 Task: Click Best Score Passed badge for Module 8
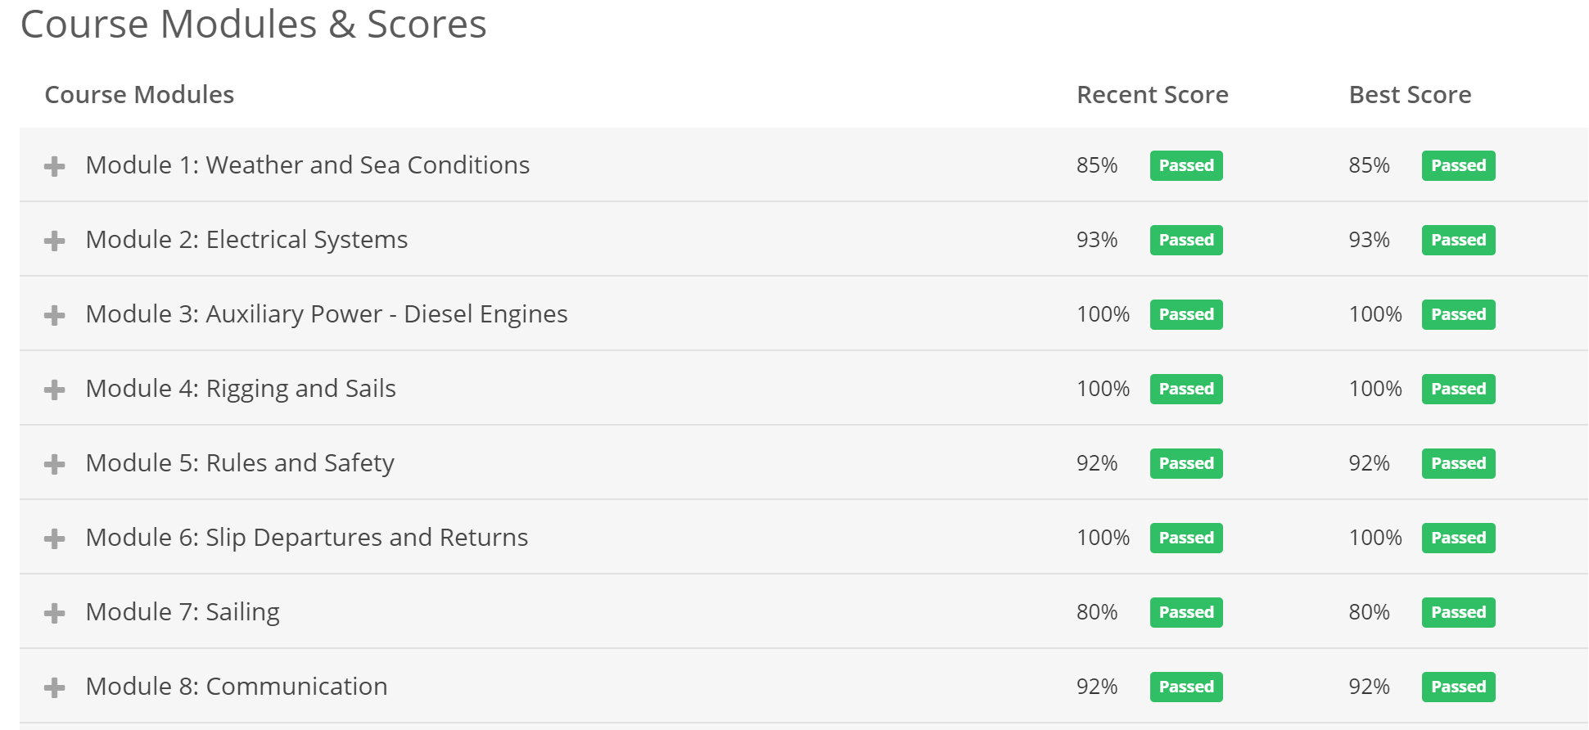1458,687
